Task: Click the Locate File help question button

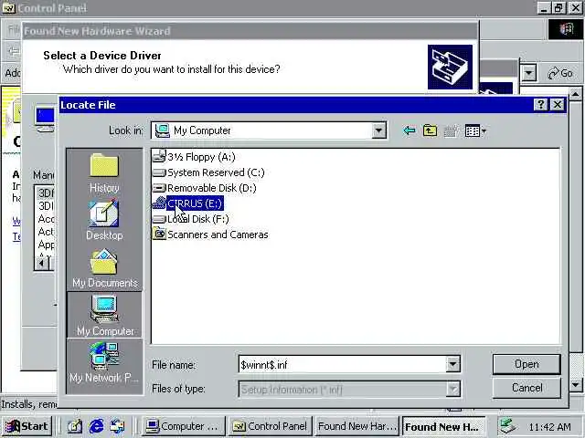Action: (x=541, y=105)
